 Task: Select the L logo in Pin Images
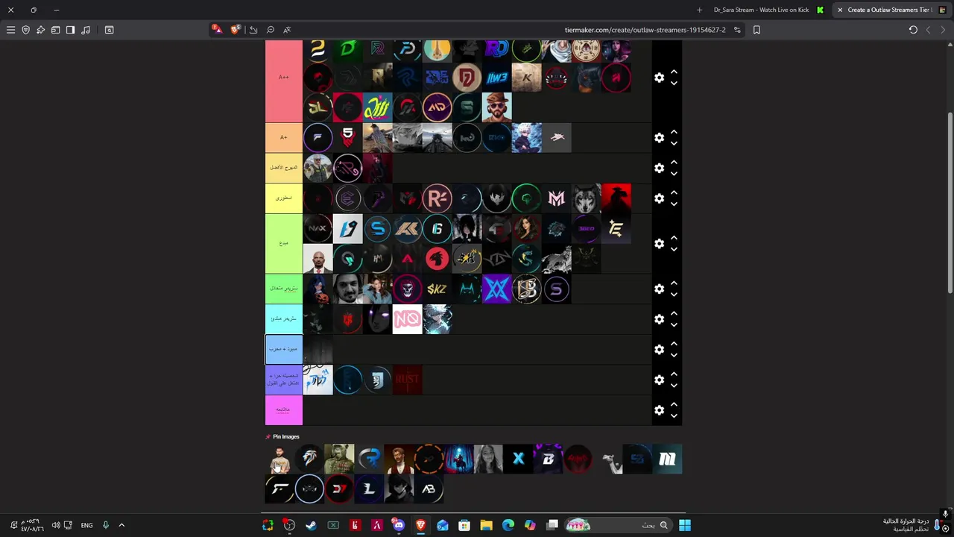click(369, 489)
